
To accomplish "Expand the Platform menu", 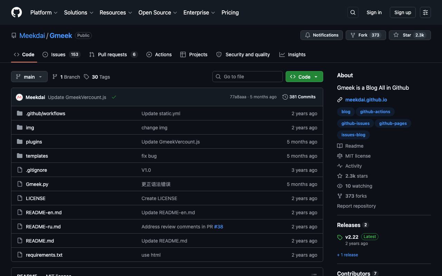I will coord(44,12).
